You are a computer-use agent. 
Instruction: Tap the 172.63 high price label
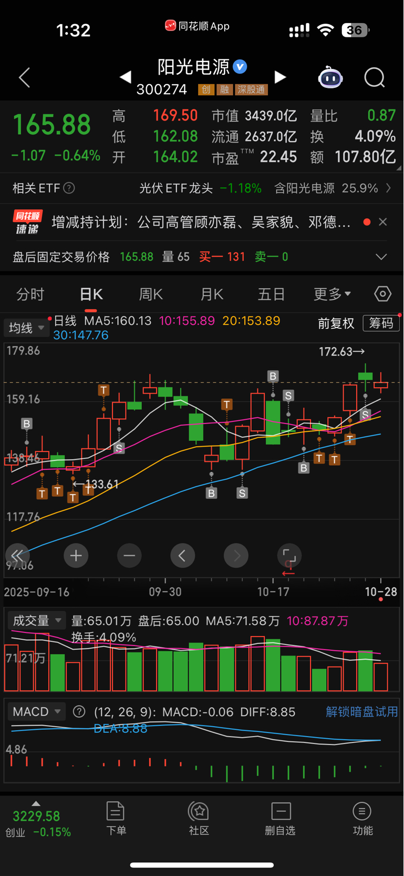[x=341, y=351]
